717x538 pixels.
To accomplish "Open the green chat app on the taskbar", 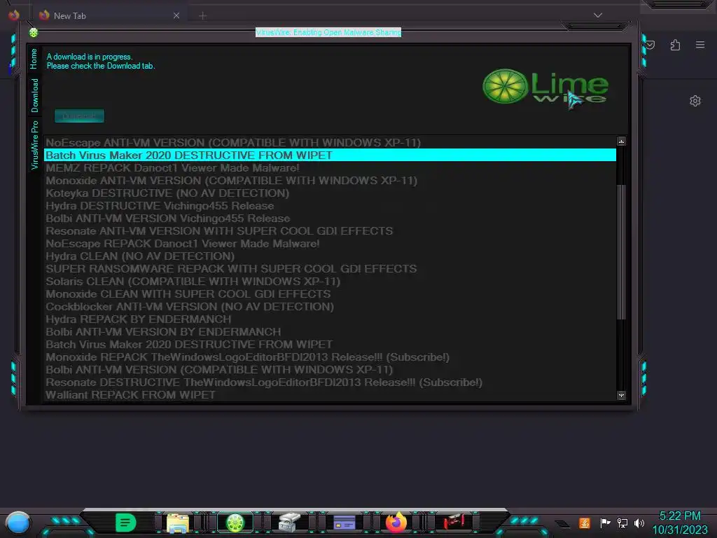I will pyautogui.click(x=125, y=523).
